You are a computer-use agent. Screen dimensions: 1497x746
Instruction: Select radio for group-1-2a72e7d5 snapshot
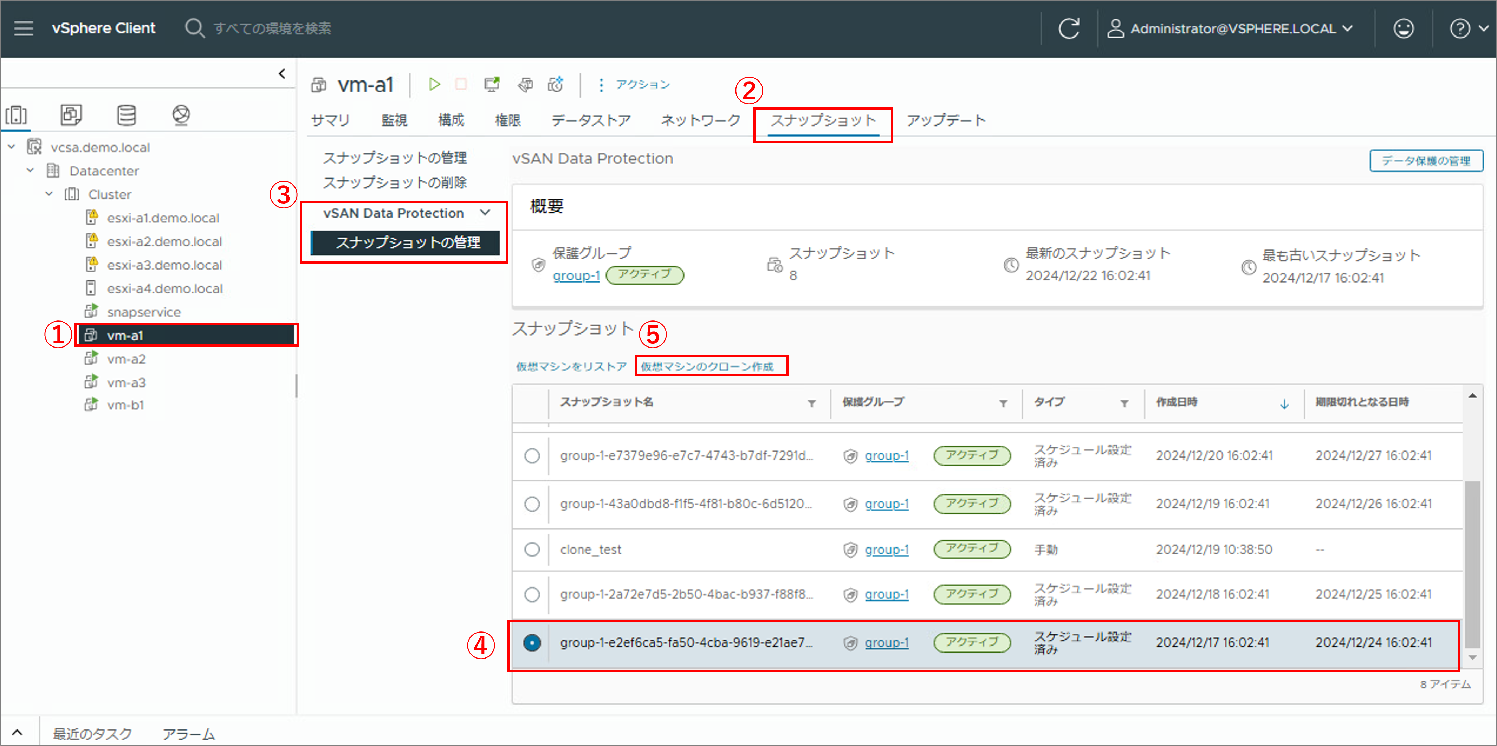coord(532,594)
